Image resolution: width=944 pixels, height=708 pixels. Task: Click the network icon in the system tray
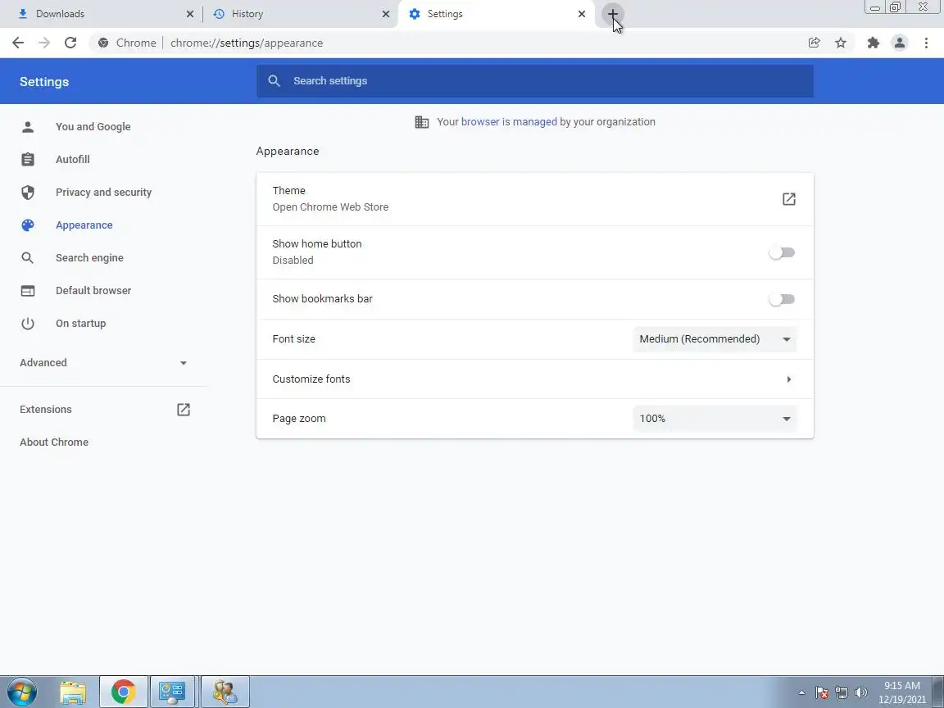(x=842, y=693)
